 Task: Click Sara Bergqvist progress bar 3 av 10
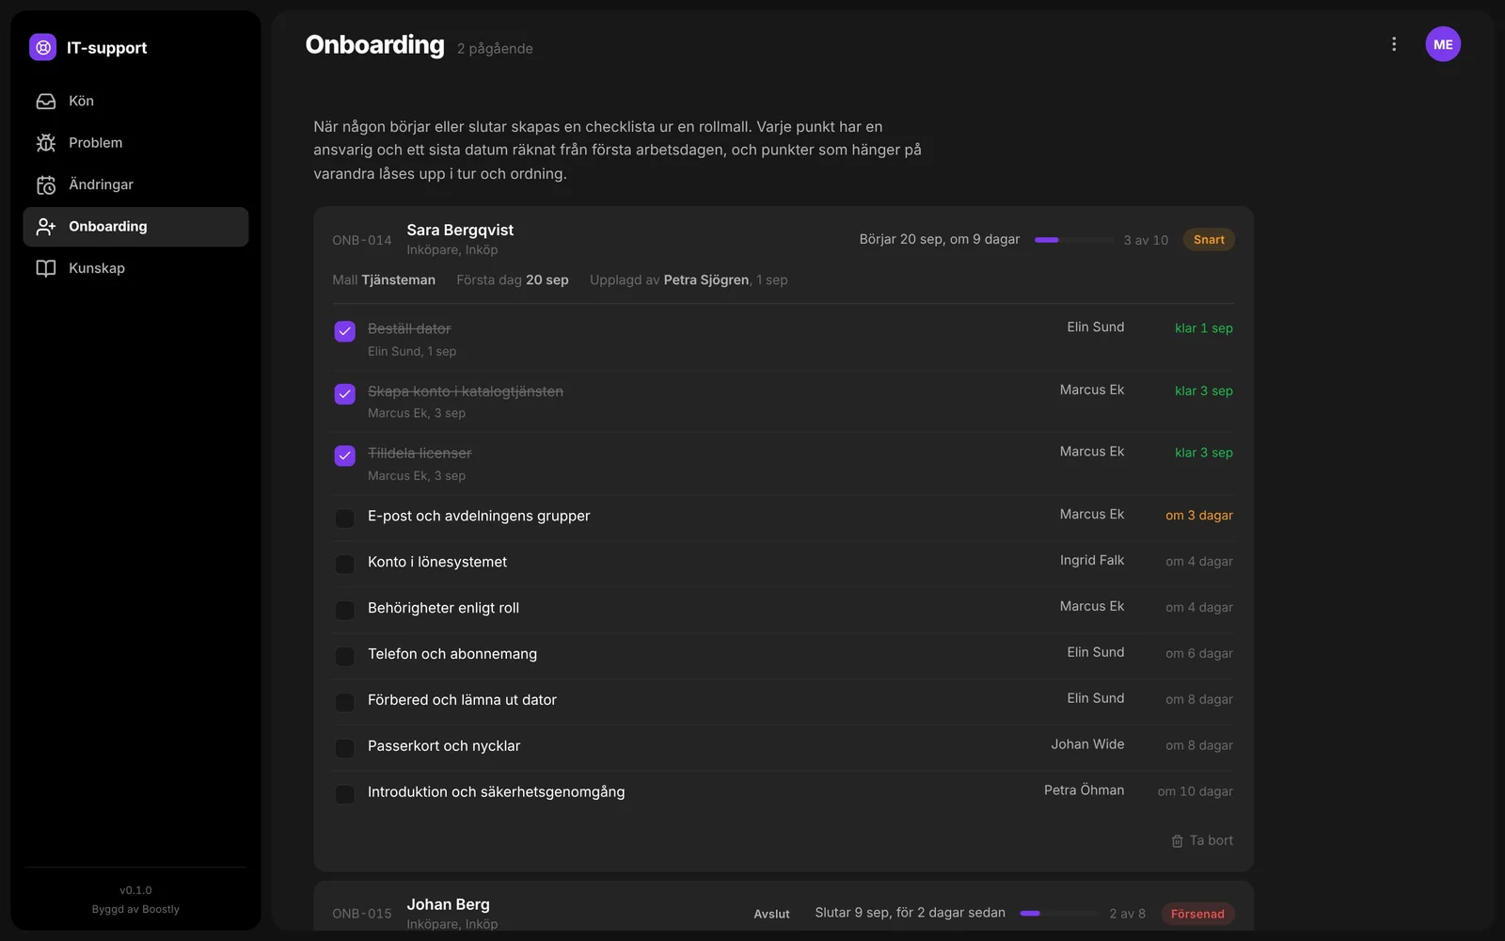pos(1074,240)
